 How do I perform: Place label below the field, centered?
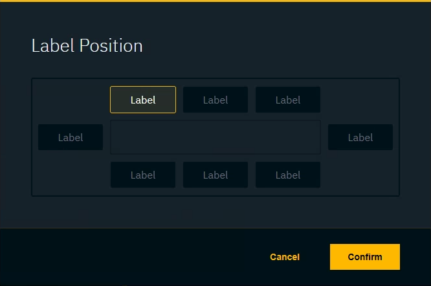(x=215, y=175)
